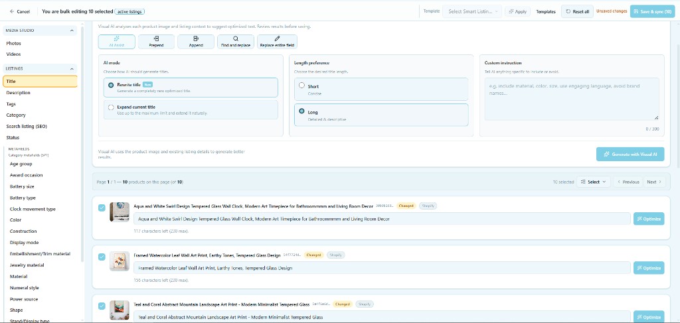680x323 pixels.
Task: Edit the Teal and Coral Mountain title field
Action: pos(382,317)
